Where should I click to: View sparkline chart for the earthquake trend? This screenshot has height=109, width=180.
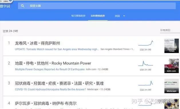[146, 63]
